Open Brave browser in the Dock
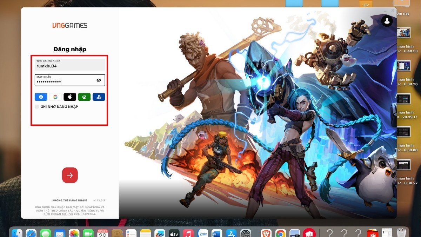The height and width of the screenshot is (237, 421). [x=266, y=234]
